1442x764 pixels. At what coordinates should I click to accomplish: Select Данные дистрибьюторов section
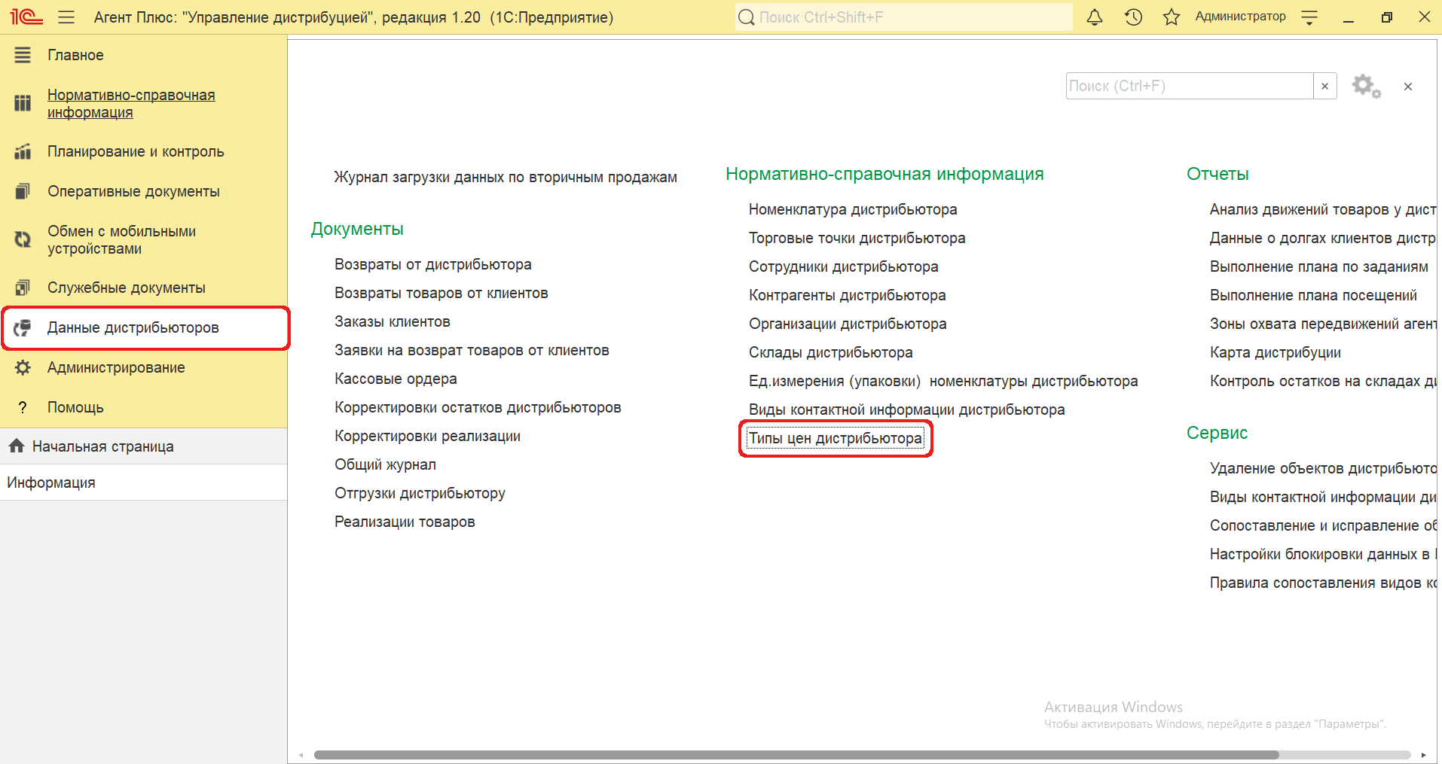pyautogui.click(x=133, y=327)
